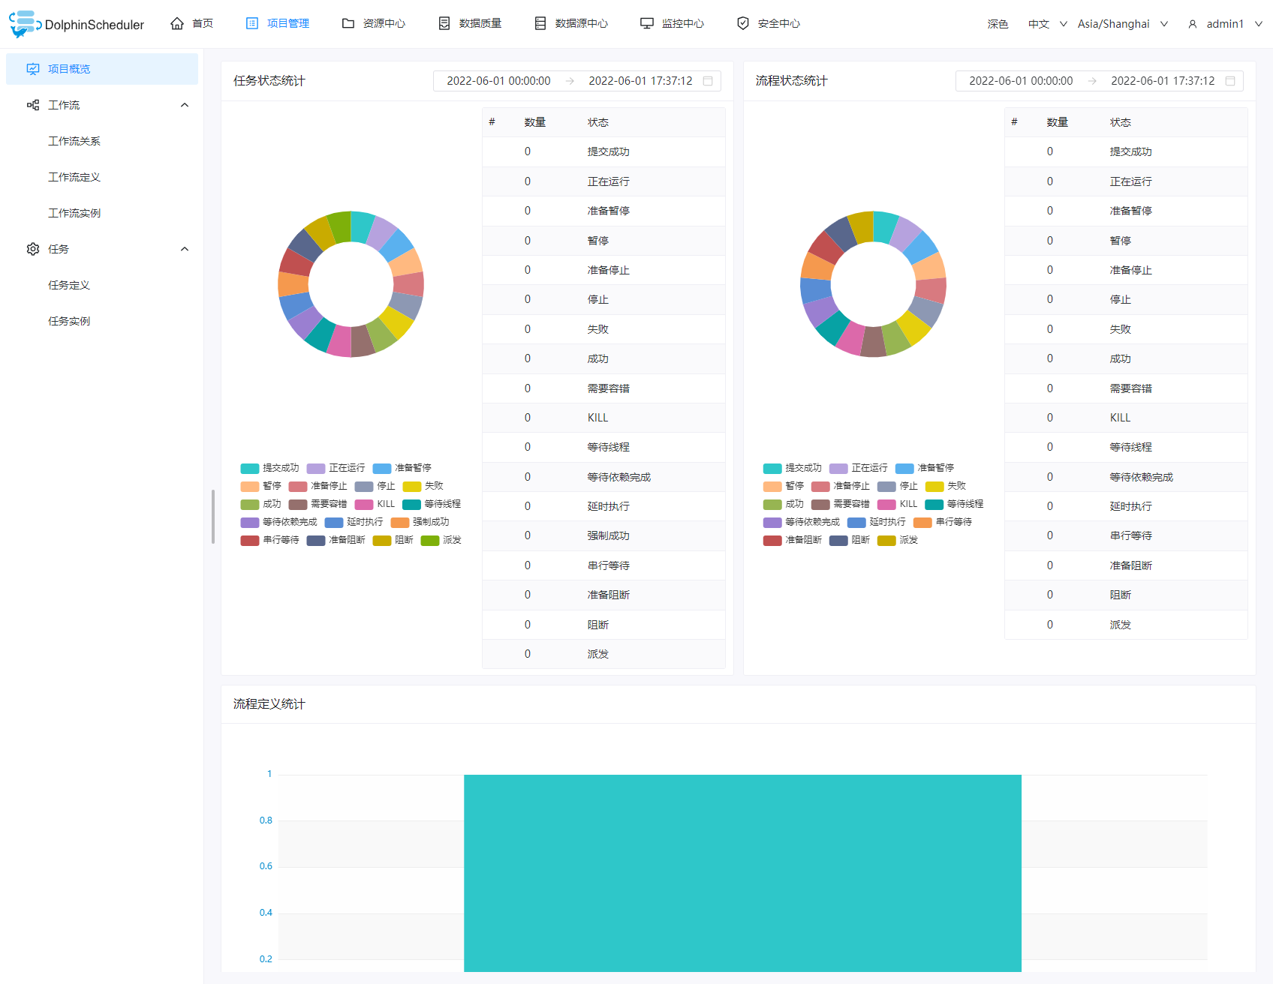
Task: Click the 流程定义统计 panel title
Action: (x=269, y=703)
